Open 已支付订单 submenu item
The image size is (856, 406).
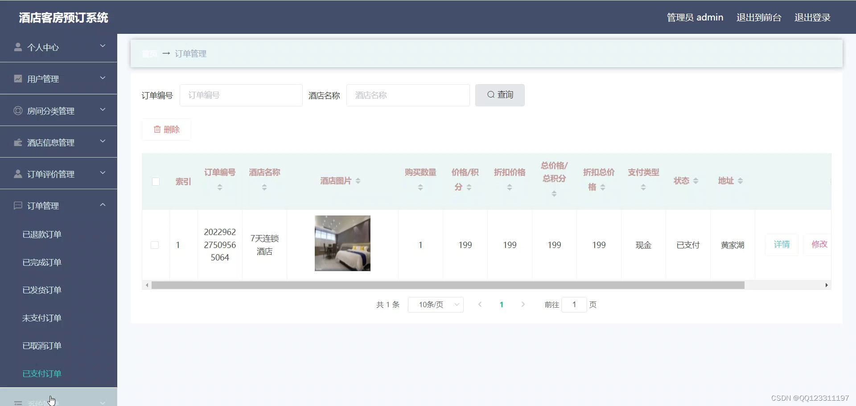coord(42,374)
